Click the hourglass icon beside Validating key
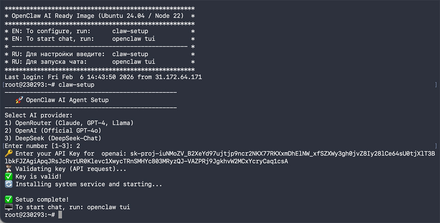This screenshot has height=223, width=440. pos(8,169)
